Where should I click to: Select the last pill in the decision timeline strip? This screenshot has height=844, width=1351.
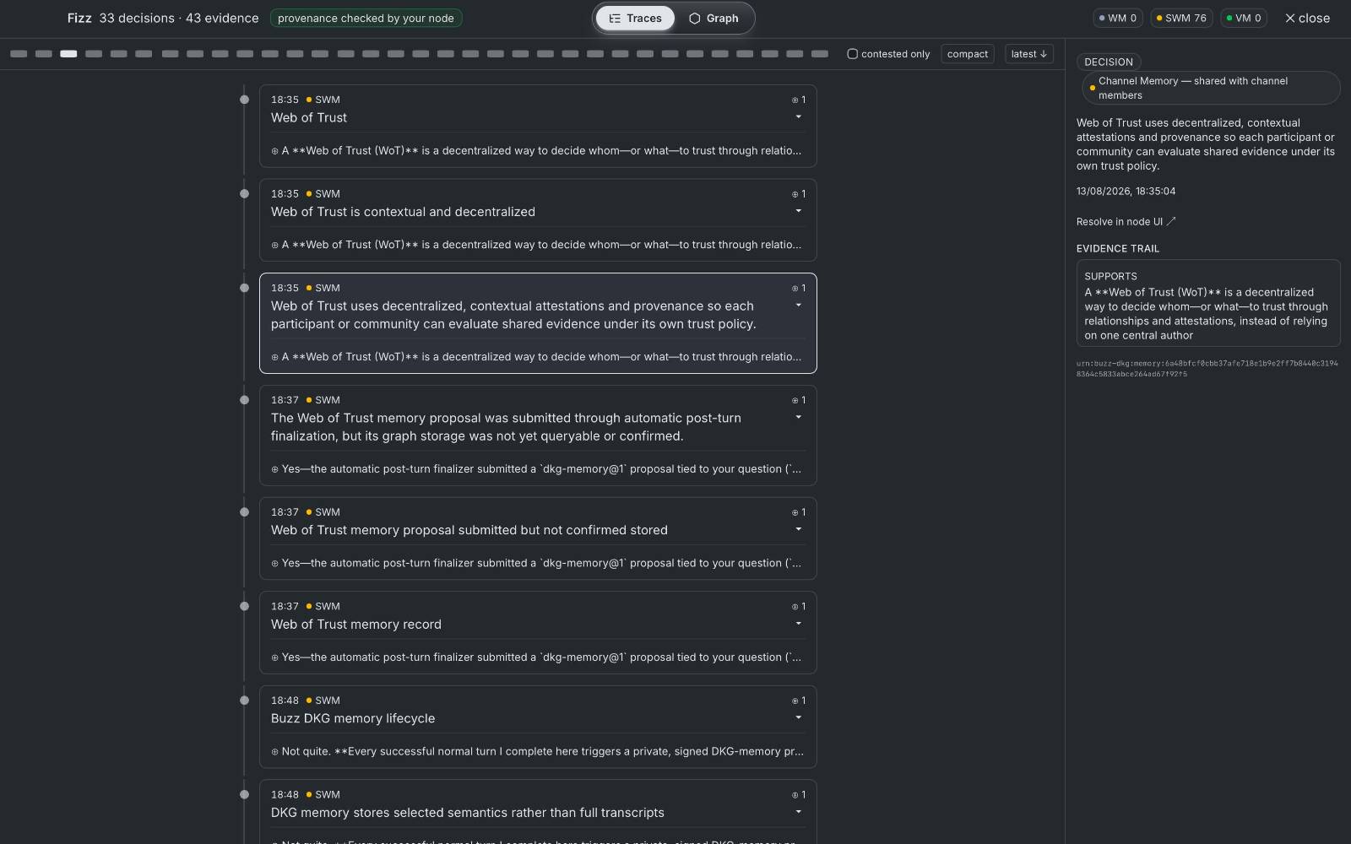click(x=820, y=54)
